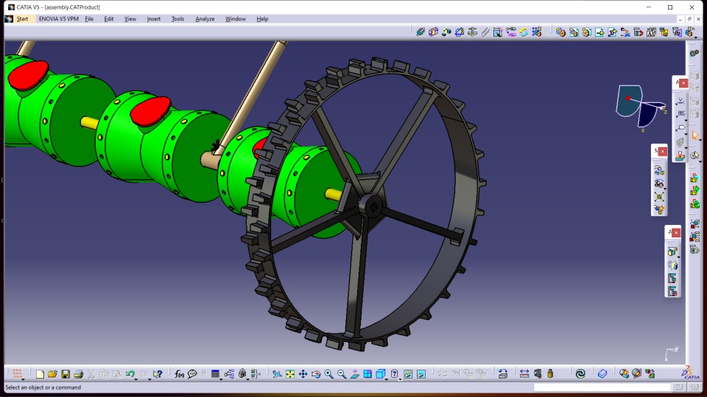Click the Measure Between icon
Viewport: 707px width, 397px height.
(524, 374)
